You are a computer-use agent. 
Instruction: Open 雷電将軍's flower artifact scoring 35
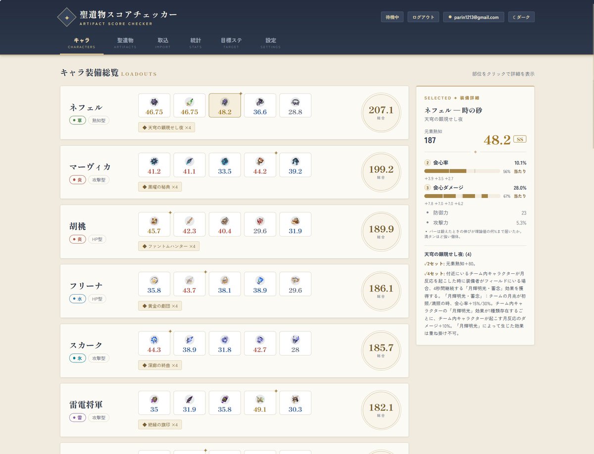(x=154, y=403)
